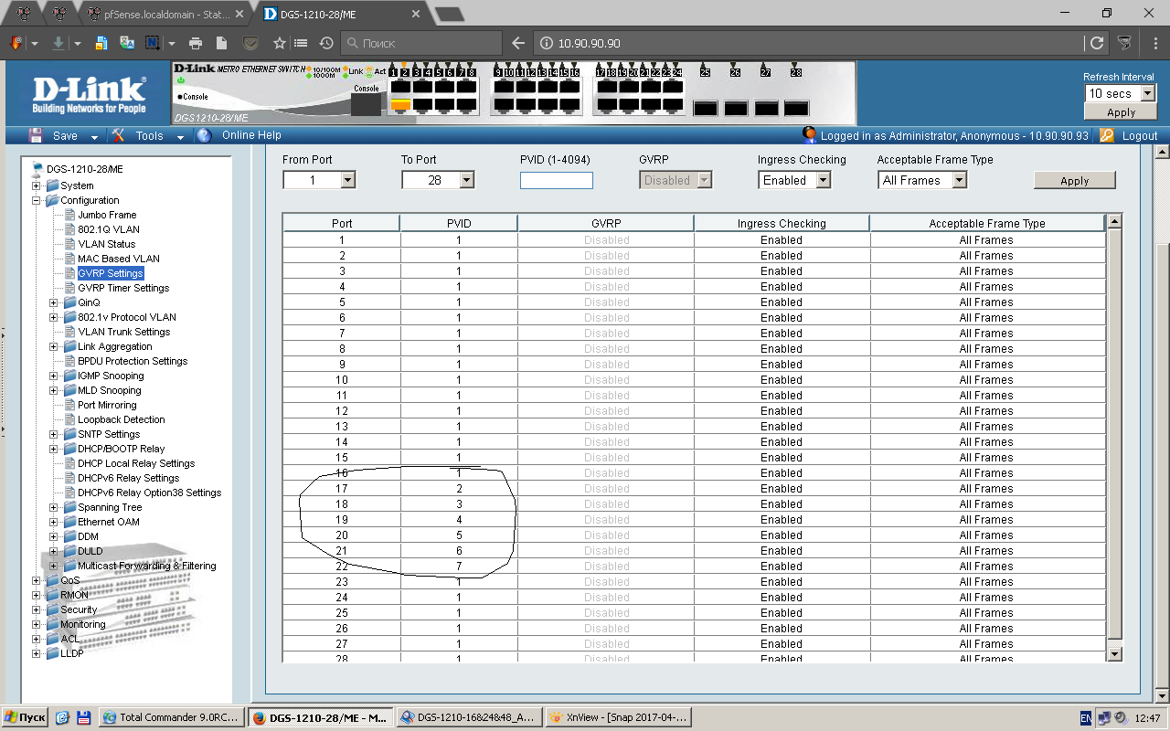Screen dimensions: 1170x731
Task: Open Acceptable Frame Type dropdown
Action: 959,181
